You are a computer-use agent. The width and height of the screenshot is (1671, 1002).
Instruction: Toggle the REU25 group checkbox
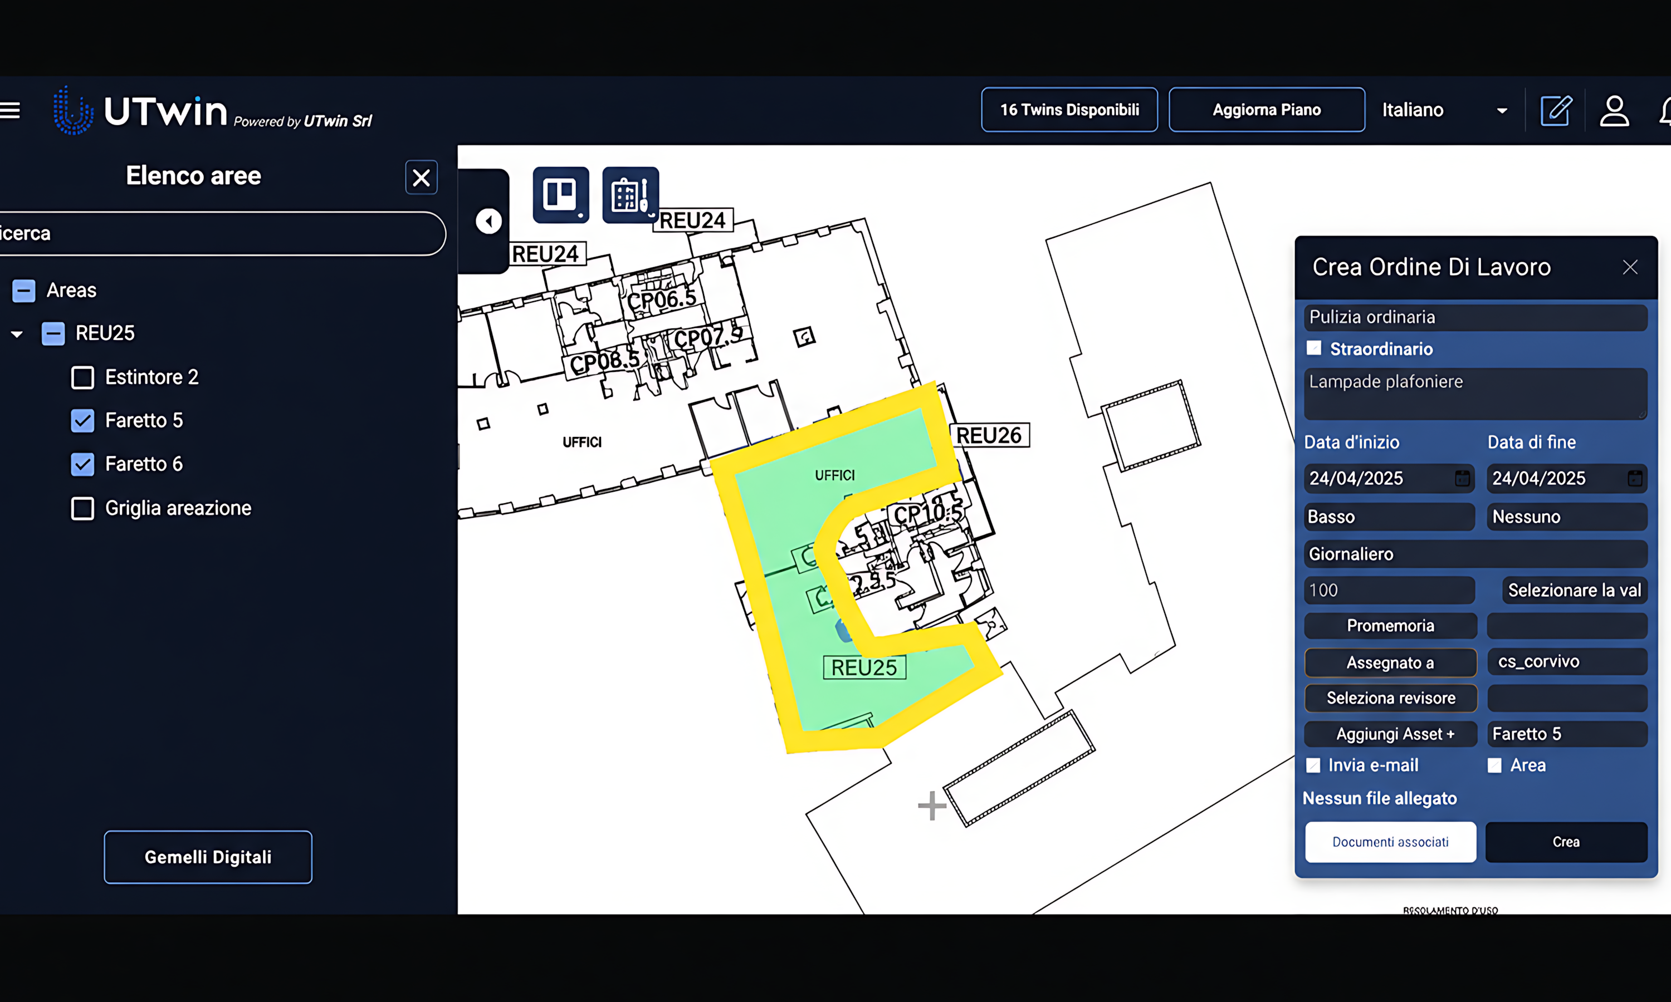point(53,333)
